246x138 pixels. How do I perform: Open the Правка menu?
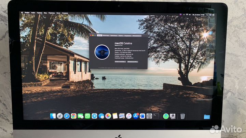[39, 13]
